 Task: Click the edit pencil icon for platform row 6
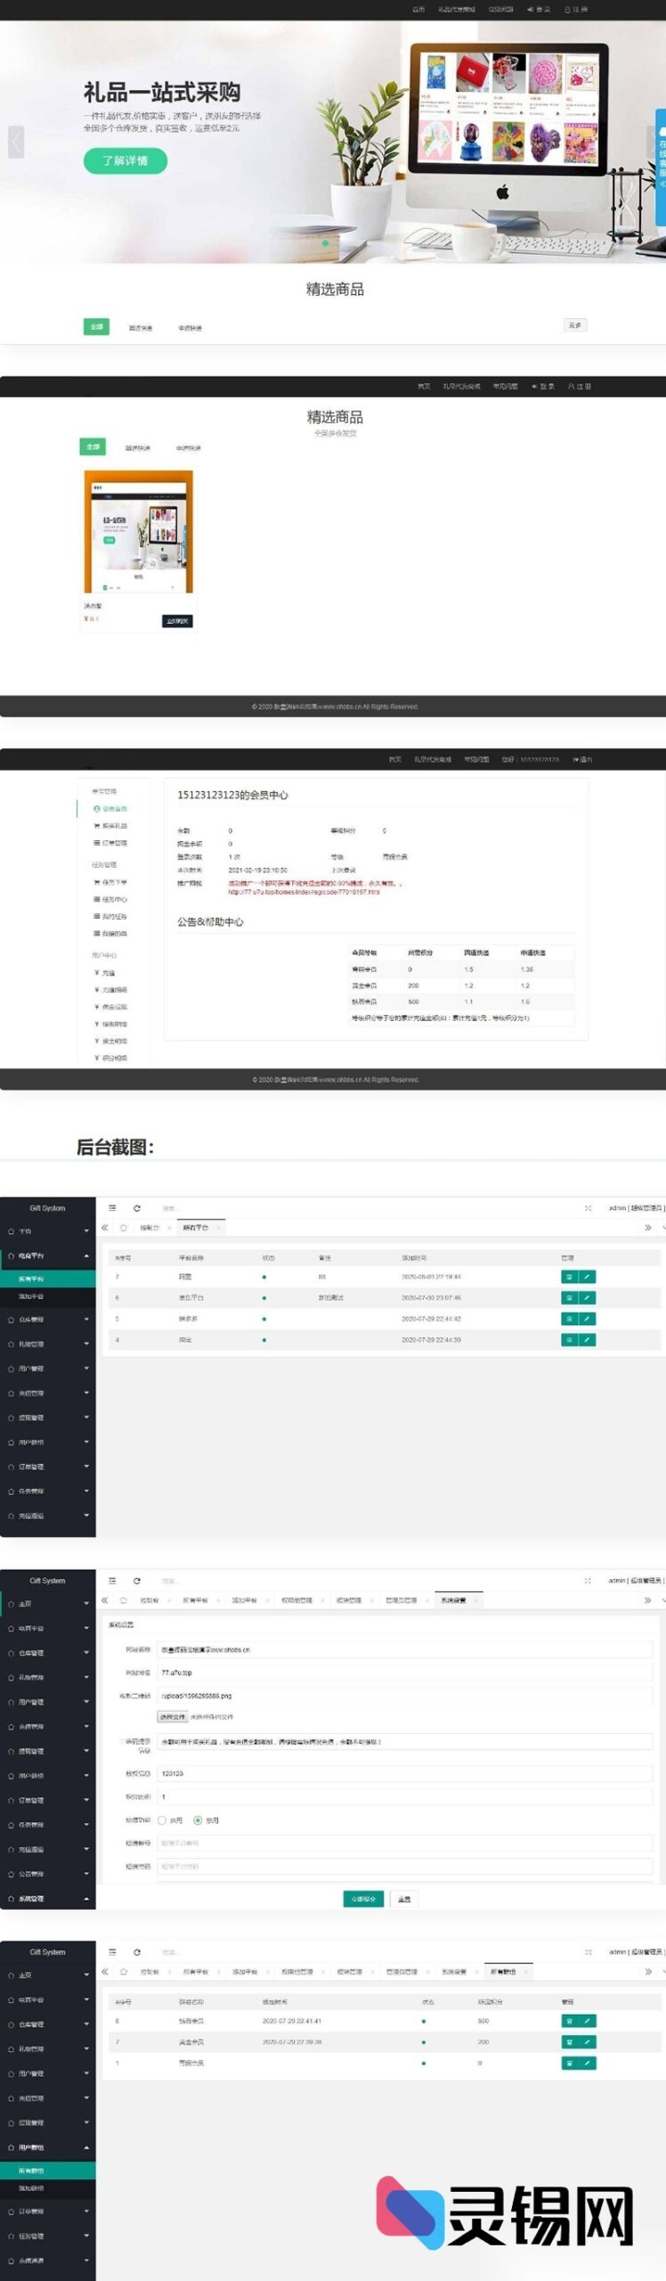pyautogui.click(x=588, y=1297)
